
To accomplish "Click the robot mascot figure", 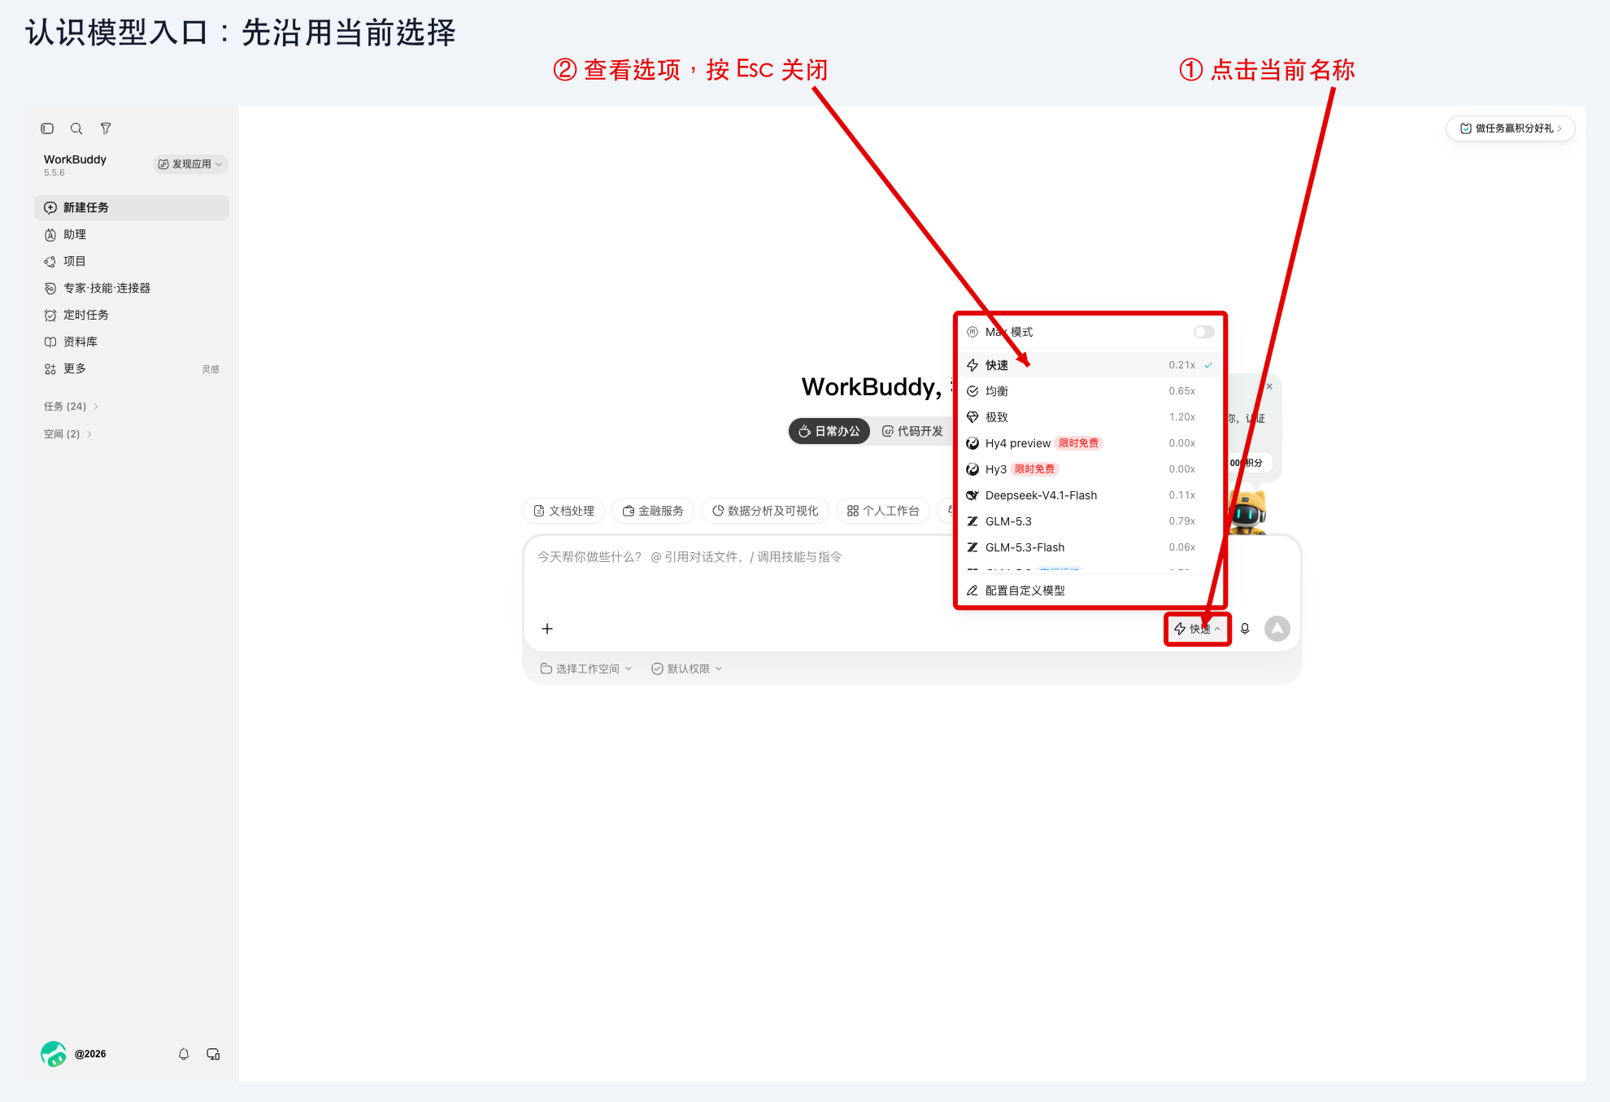I will tap(1247, 511).
